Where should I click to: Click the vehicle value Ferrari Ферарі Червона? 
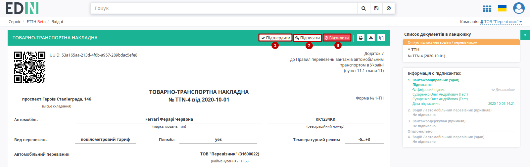169,119
